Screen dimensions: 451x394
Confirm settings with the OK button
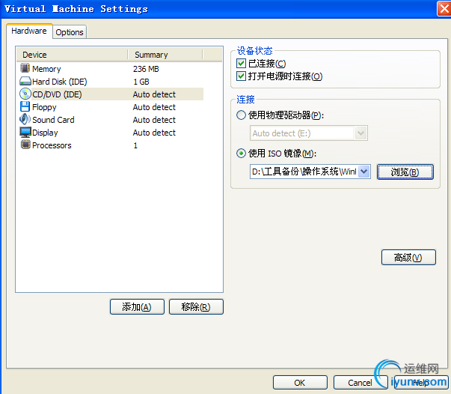point(300,383)
